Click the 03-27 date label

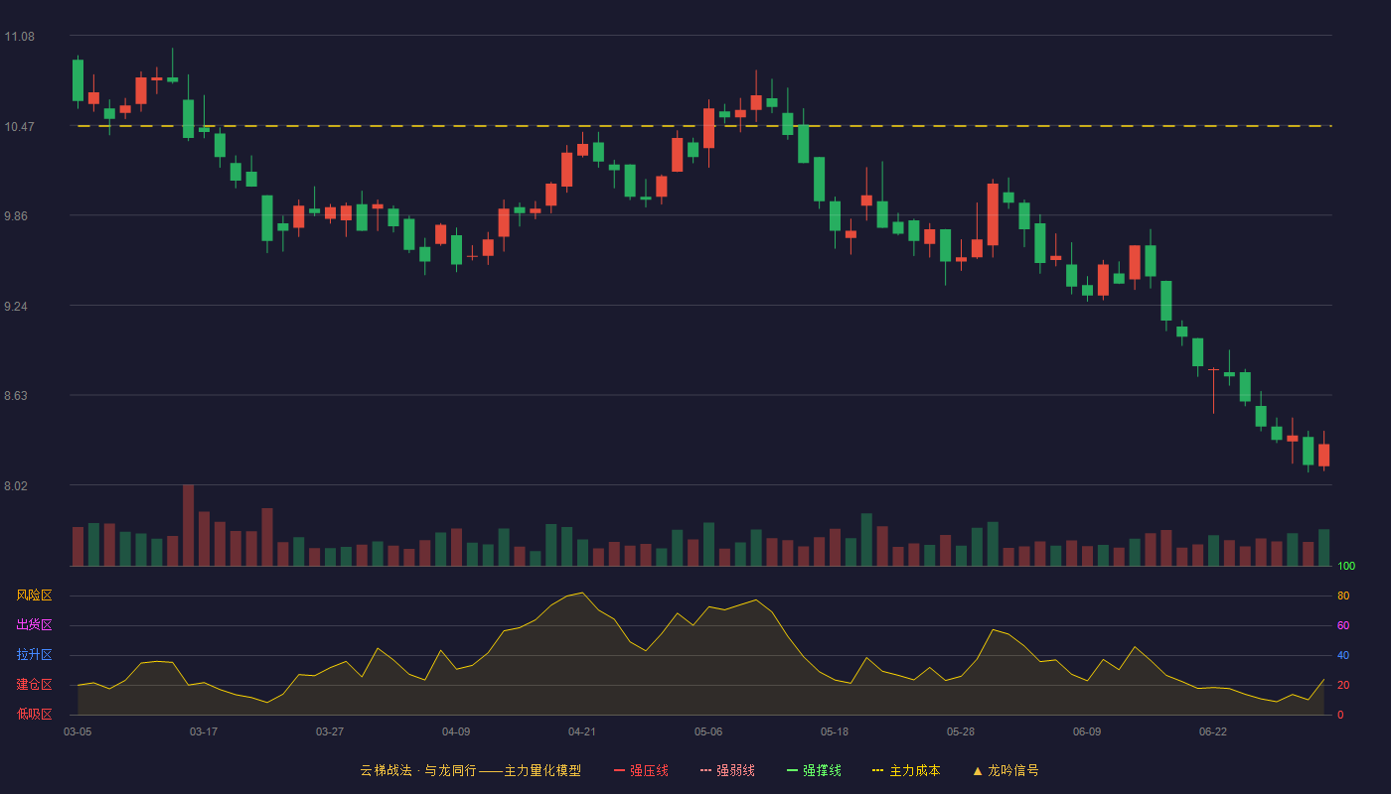pyautogui.click(x=330, y=731)
